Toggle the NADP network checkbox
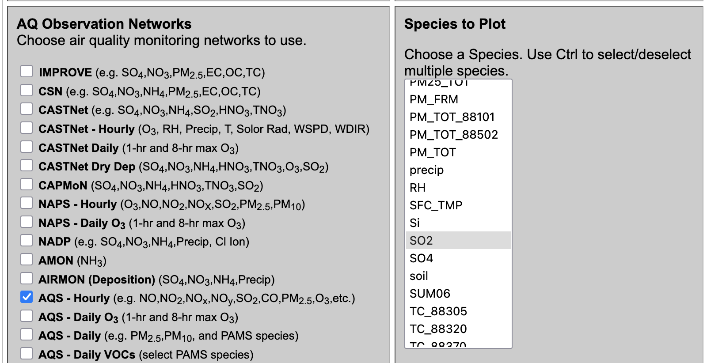This screenshot has width=707, height=363. 27,241
